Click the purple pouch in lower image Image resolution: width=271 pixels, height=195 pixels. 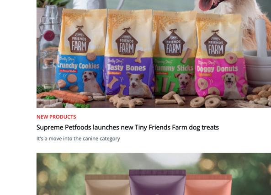coord(157,182)
